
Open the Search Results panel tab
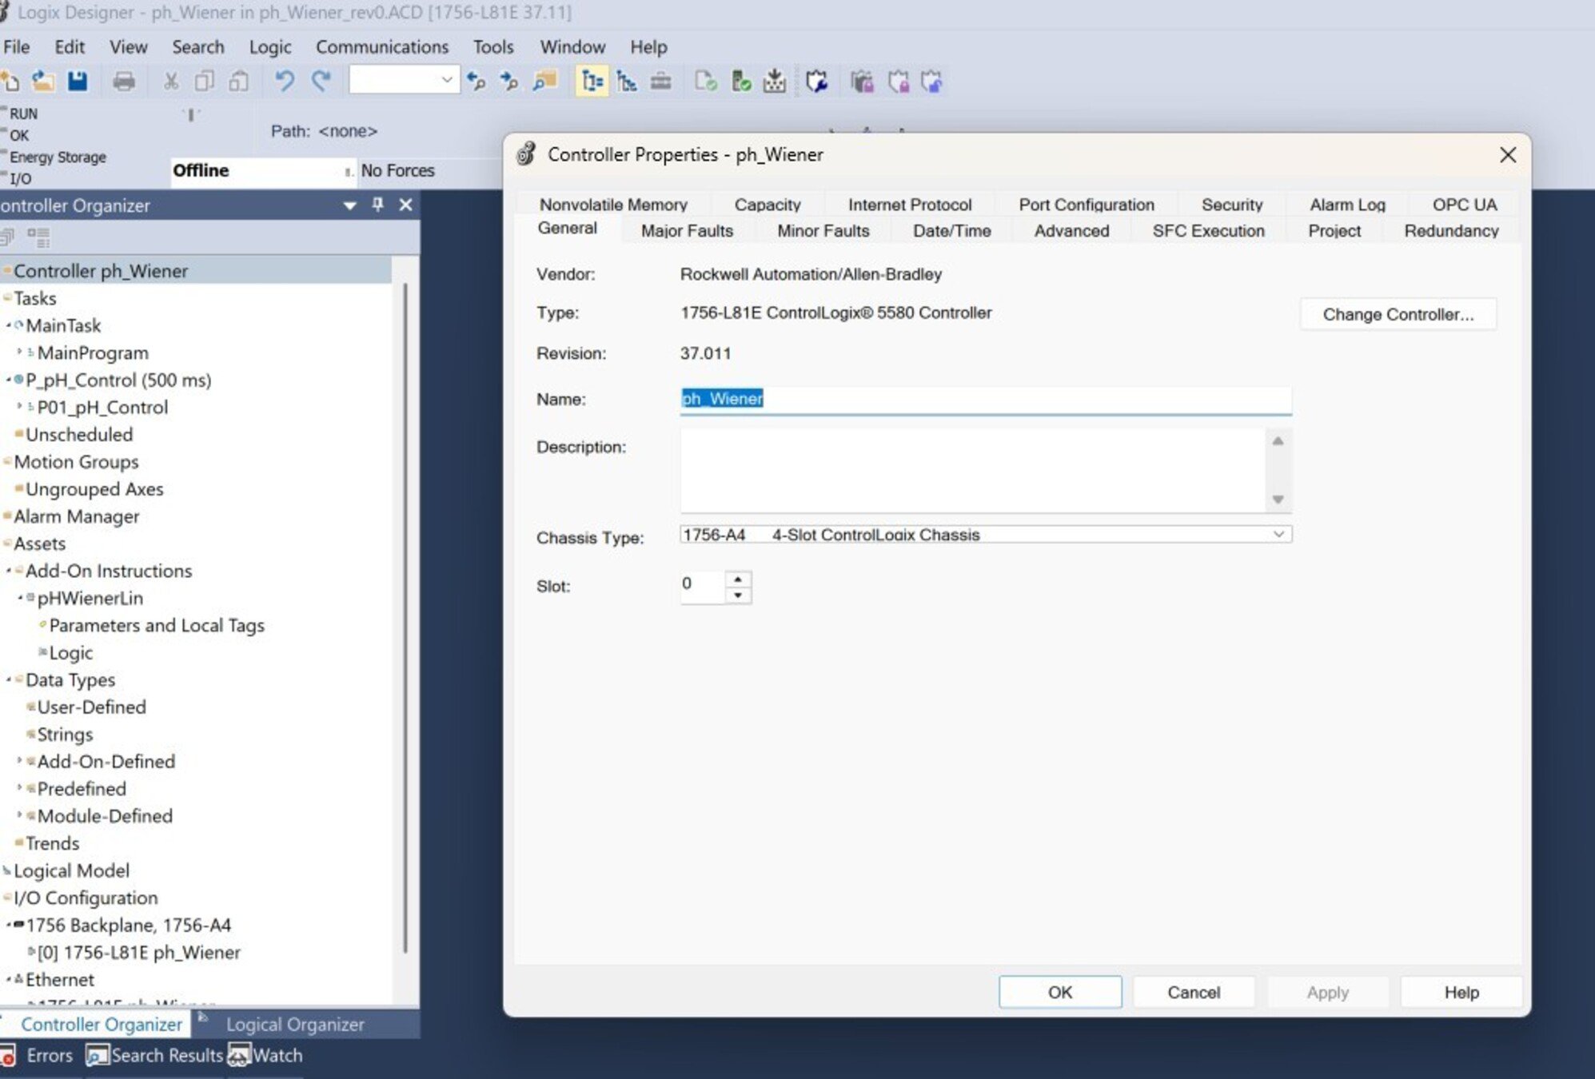pos(155,1055)
